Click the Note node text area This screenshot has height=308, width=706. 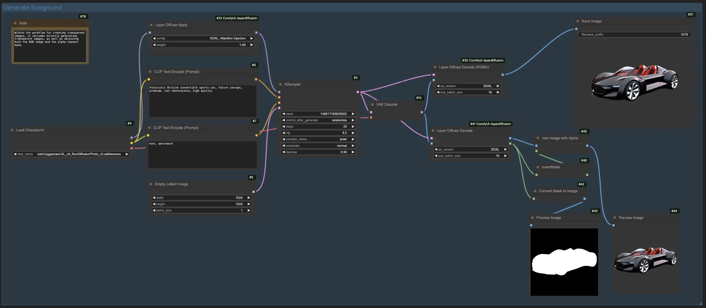pyautogui.click(x=50, y=46)
